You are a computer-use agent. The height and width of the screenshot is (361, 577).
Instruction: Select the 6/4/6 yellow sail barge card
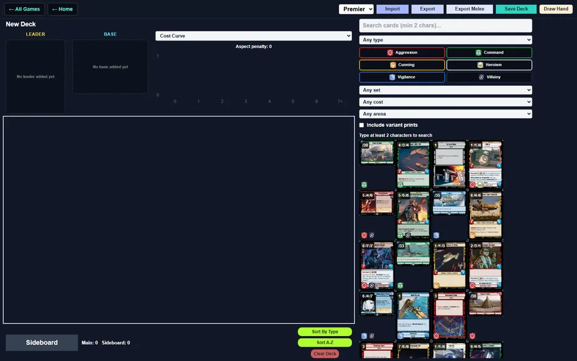click(x=485, y=215)
